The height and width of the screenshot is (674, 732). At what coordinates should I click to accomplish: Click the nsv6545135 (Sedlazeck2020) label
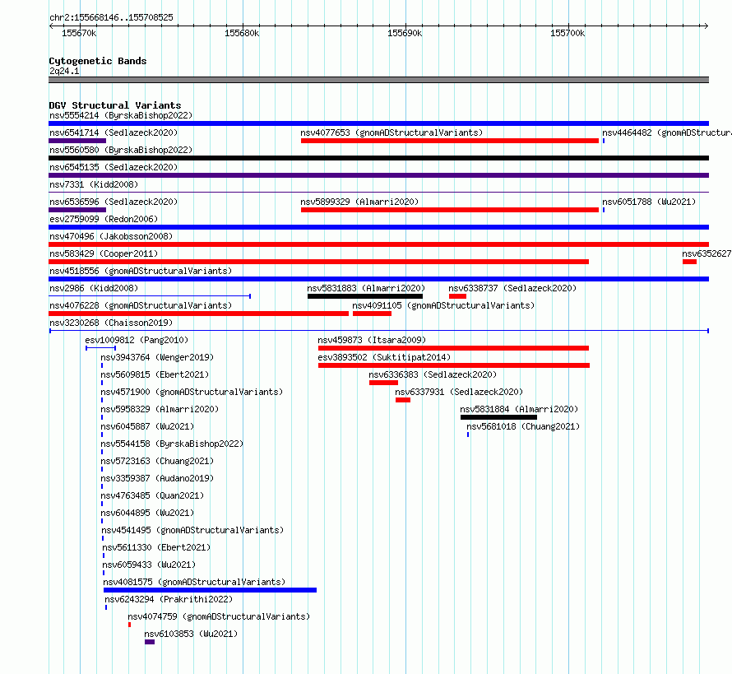click(x=114, y=167)
